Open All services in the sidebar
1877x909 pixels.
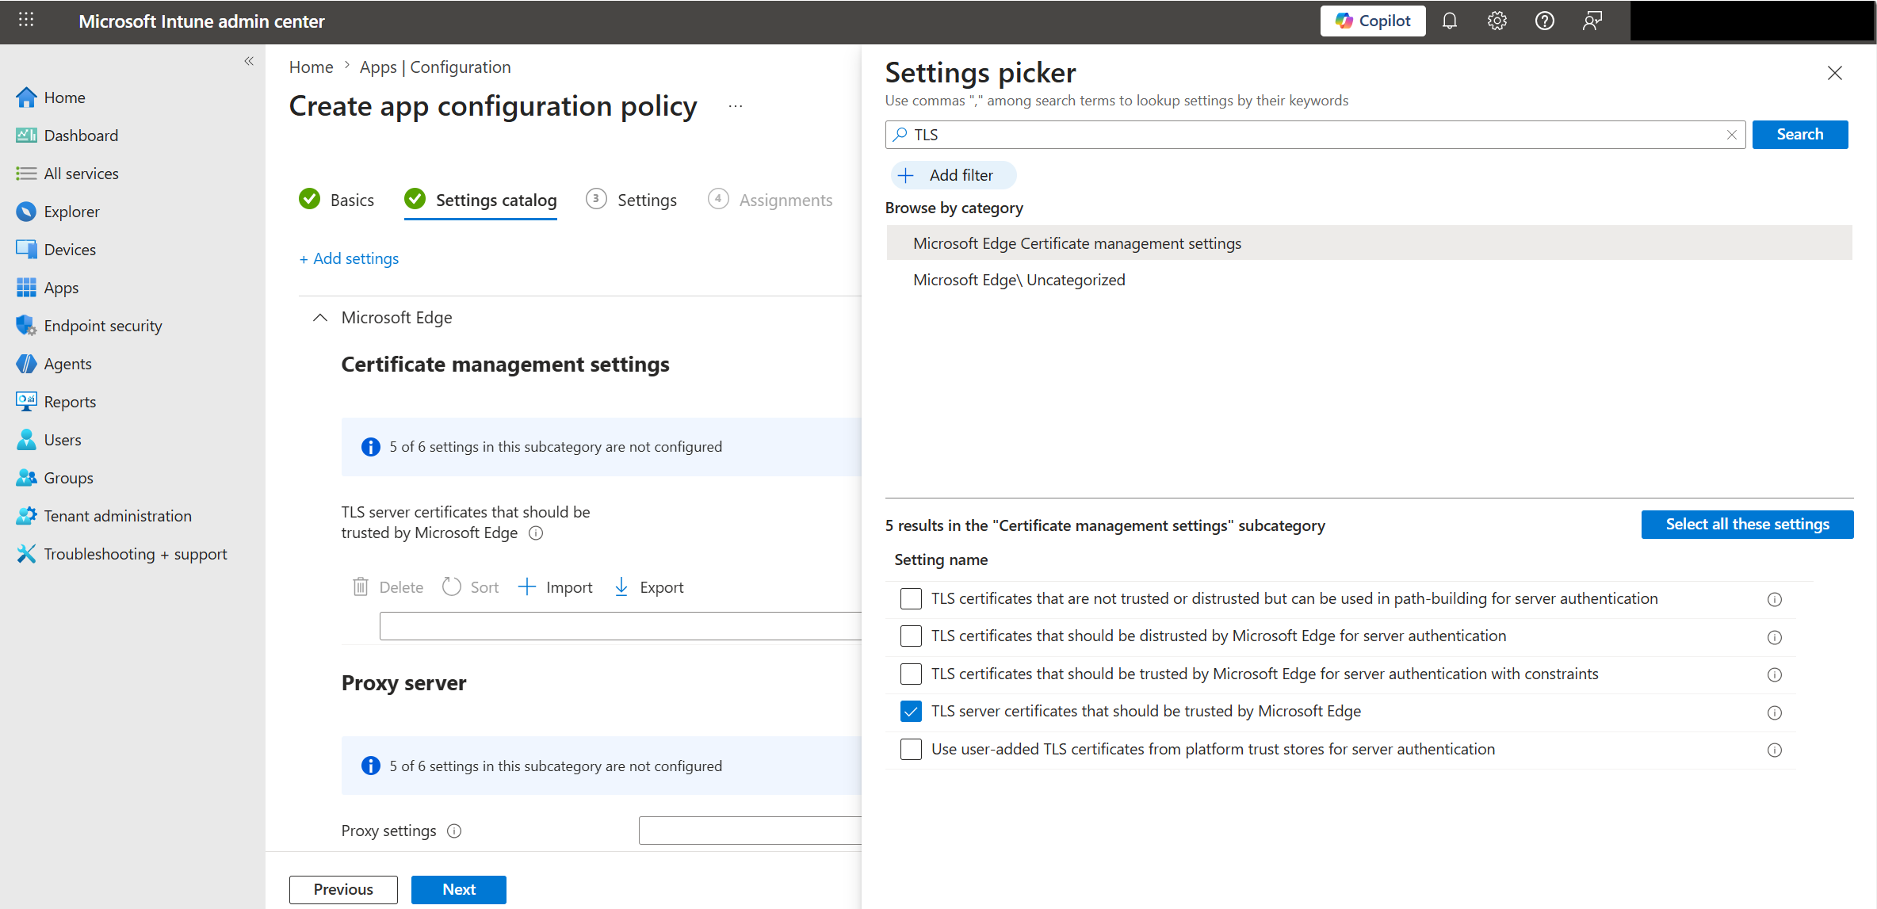pyautogui.click(x=81, y=174)
